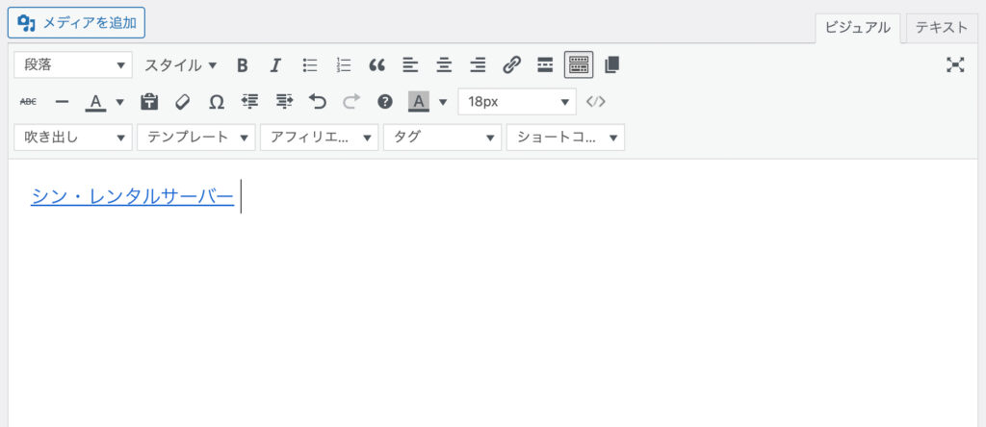
Task: Open the ショートコ... dropdown
Action: point(565,138)
